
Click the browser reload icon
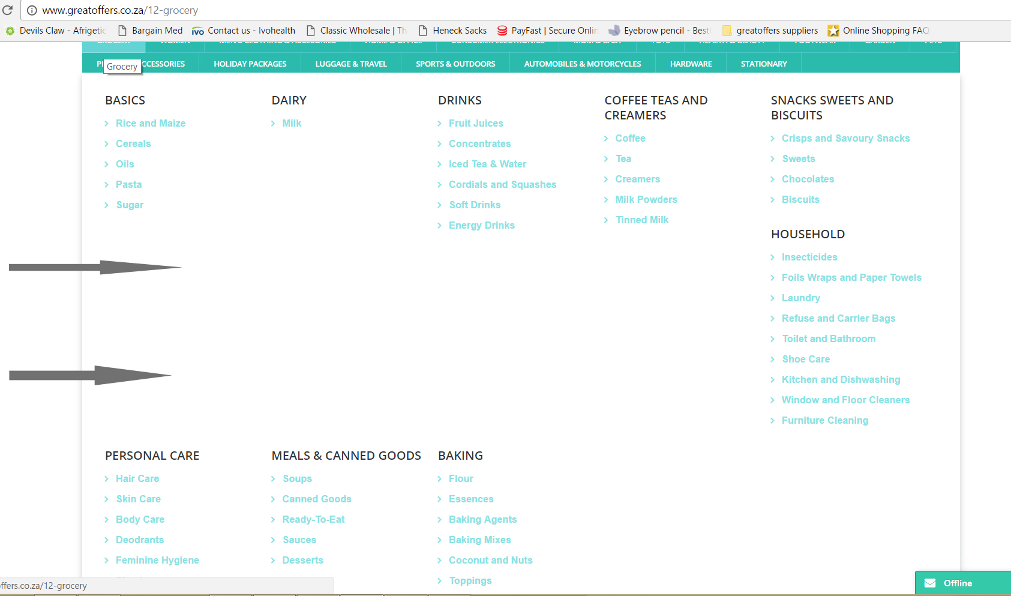tap(7, 10)
